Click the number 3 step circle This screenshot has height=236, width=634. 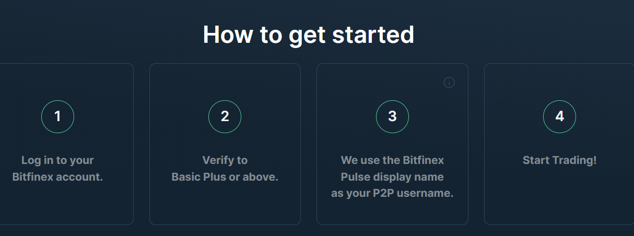click(x=392, y=116)
